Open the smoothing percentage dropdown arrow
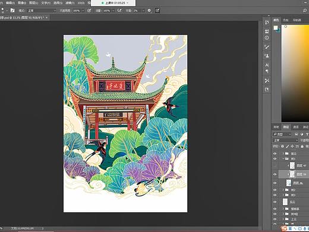309x232 pixels. point(143,11)
